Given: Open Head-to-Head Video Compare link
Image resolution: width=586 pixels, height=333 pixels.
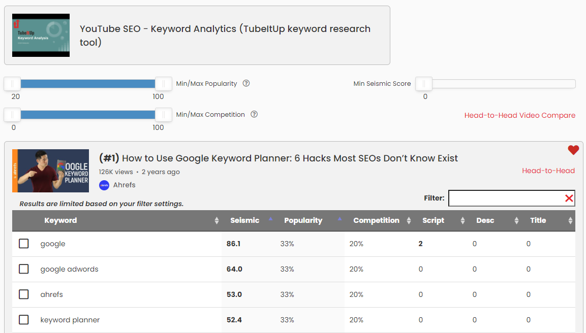Looking at the screenshot, I should (520, 115).
